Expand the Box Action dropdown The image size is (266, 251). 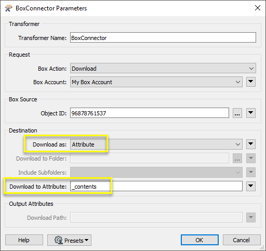coord(163,68)
